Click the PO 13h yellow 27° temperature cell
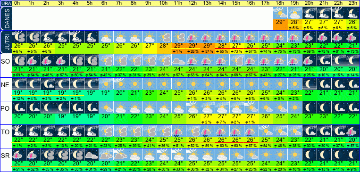The height and width of the screenshot is (172, 360). pos(208,116)
